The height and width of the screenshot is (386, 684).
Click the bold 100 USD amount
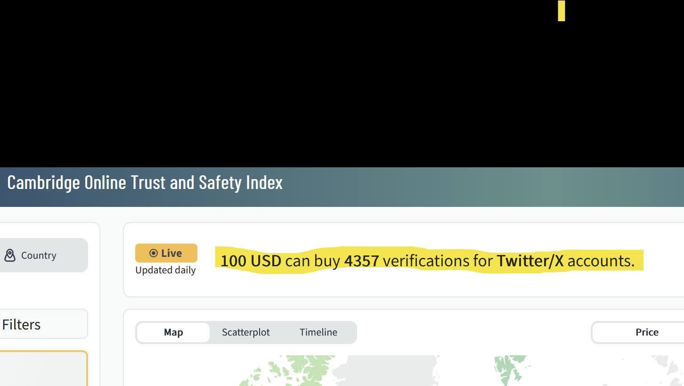251,261
